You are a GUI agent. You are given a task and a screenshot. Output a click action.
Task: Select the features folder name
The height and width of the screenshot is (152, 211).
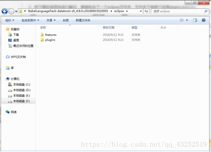[51, 35]
